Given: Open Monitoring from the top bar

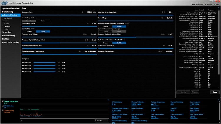Looking at the screenshot, I should [x=198, y=4].
